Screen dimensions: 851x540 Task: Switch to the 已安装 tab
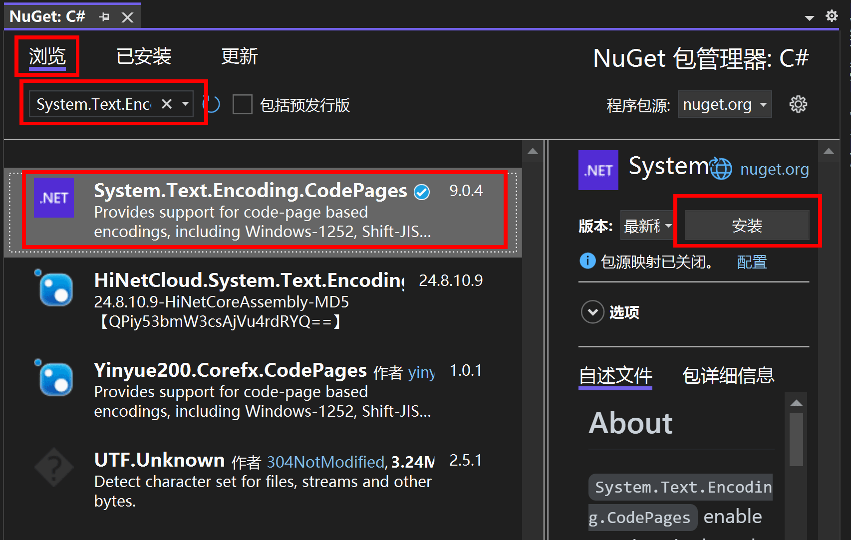(144, 56)
